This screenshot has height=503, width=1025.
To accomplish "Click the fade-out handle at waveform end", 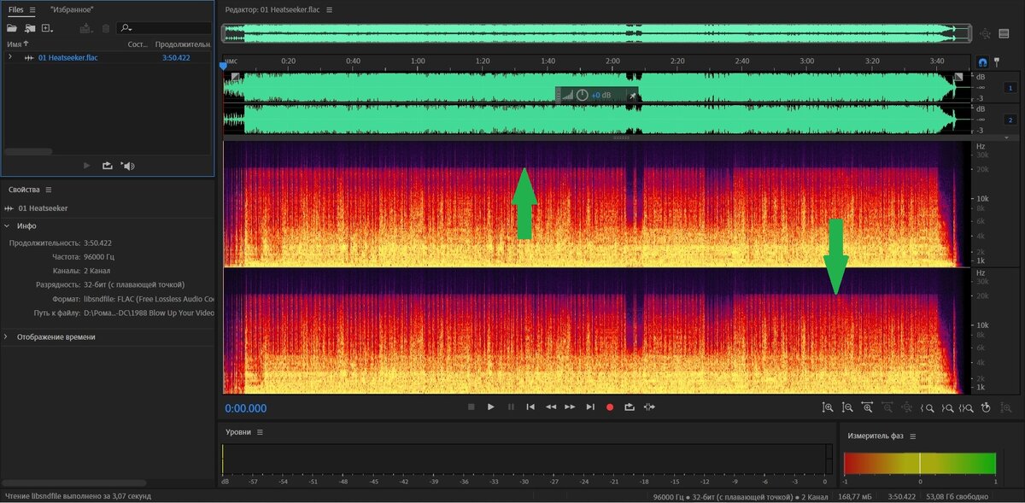I will click(958, 77).
